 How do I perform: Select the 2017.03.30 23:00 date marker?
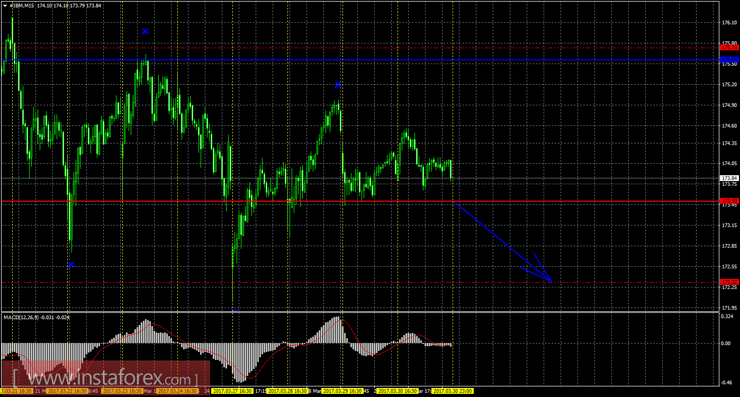453,391
